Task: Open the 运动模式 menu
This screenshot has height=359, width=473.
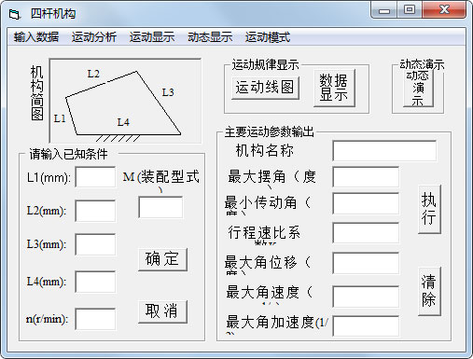Action: [x=268, y=37]
